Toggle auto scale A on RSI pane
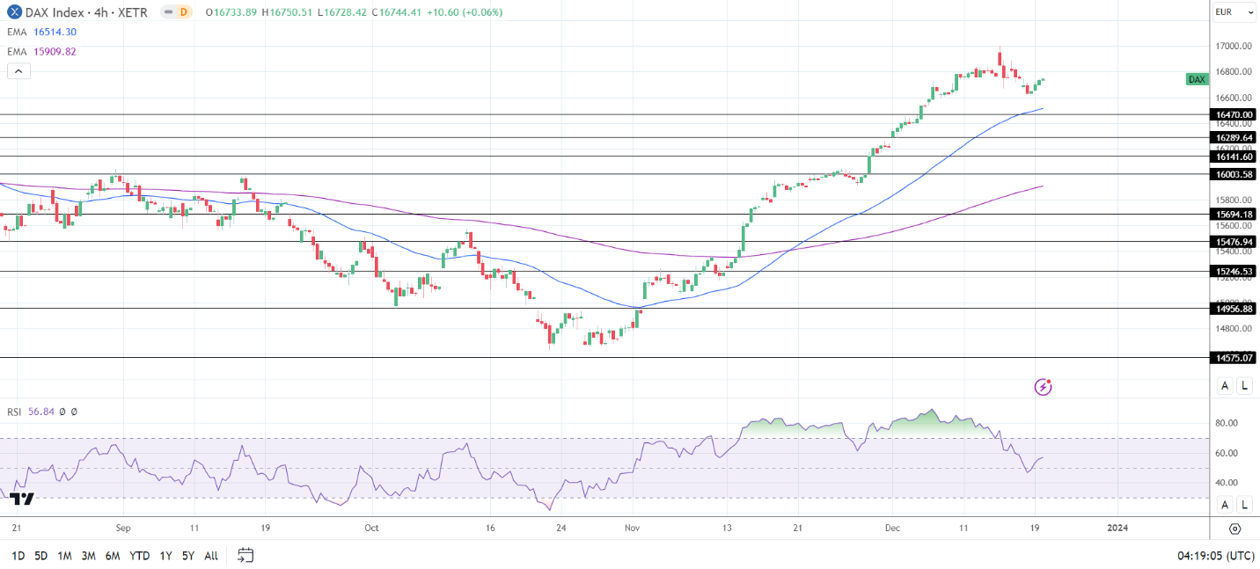 1225,504
